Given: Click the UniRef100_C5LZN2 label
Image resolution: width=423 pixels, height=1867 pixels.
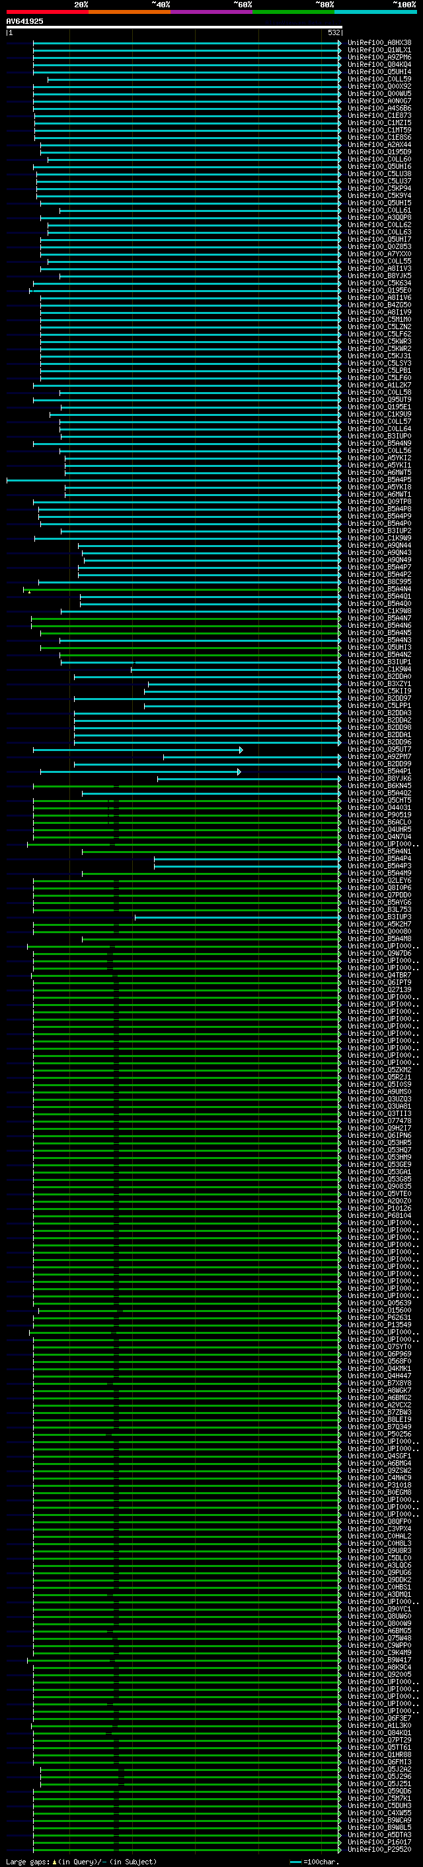Looking at the screenshot, I should (379, 327).
